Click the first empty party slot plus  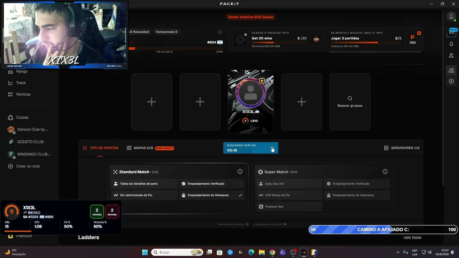[x=151, y=102]
